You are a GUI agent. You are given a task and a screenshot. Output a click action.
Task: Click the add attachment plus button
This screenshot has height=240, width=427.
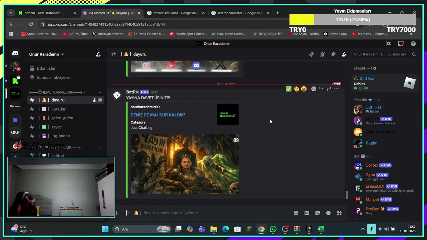point(117,213)
